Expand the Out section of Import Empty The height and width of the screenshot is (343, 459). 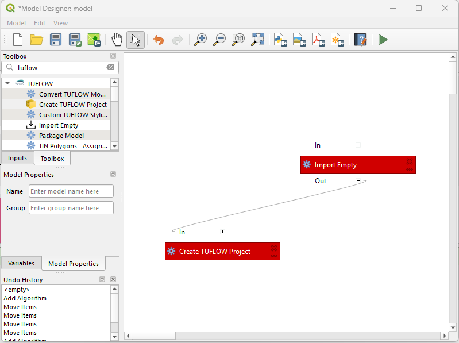tap(358, 180)
